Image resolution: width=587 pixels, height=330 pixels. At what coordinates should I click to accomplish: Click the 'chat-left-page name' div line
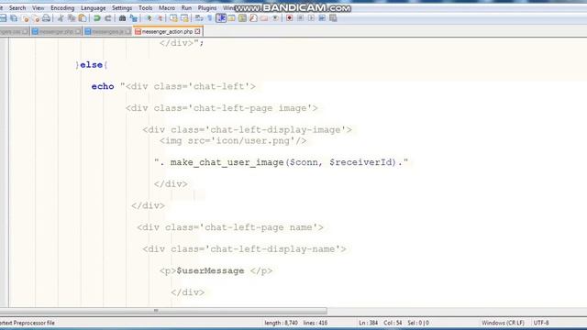(x=230, y=227)
